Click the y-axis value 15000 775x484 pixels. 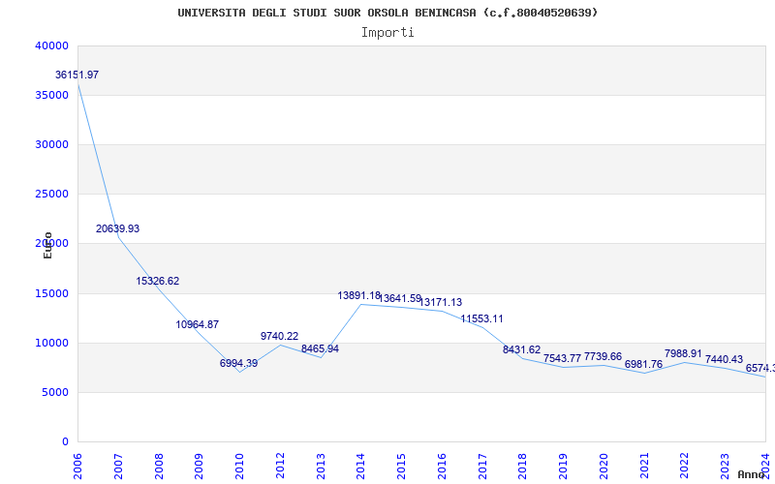coord(52,294)
